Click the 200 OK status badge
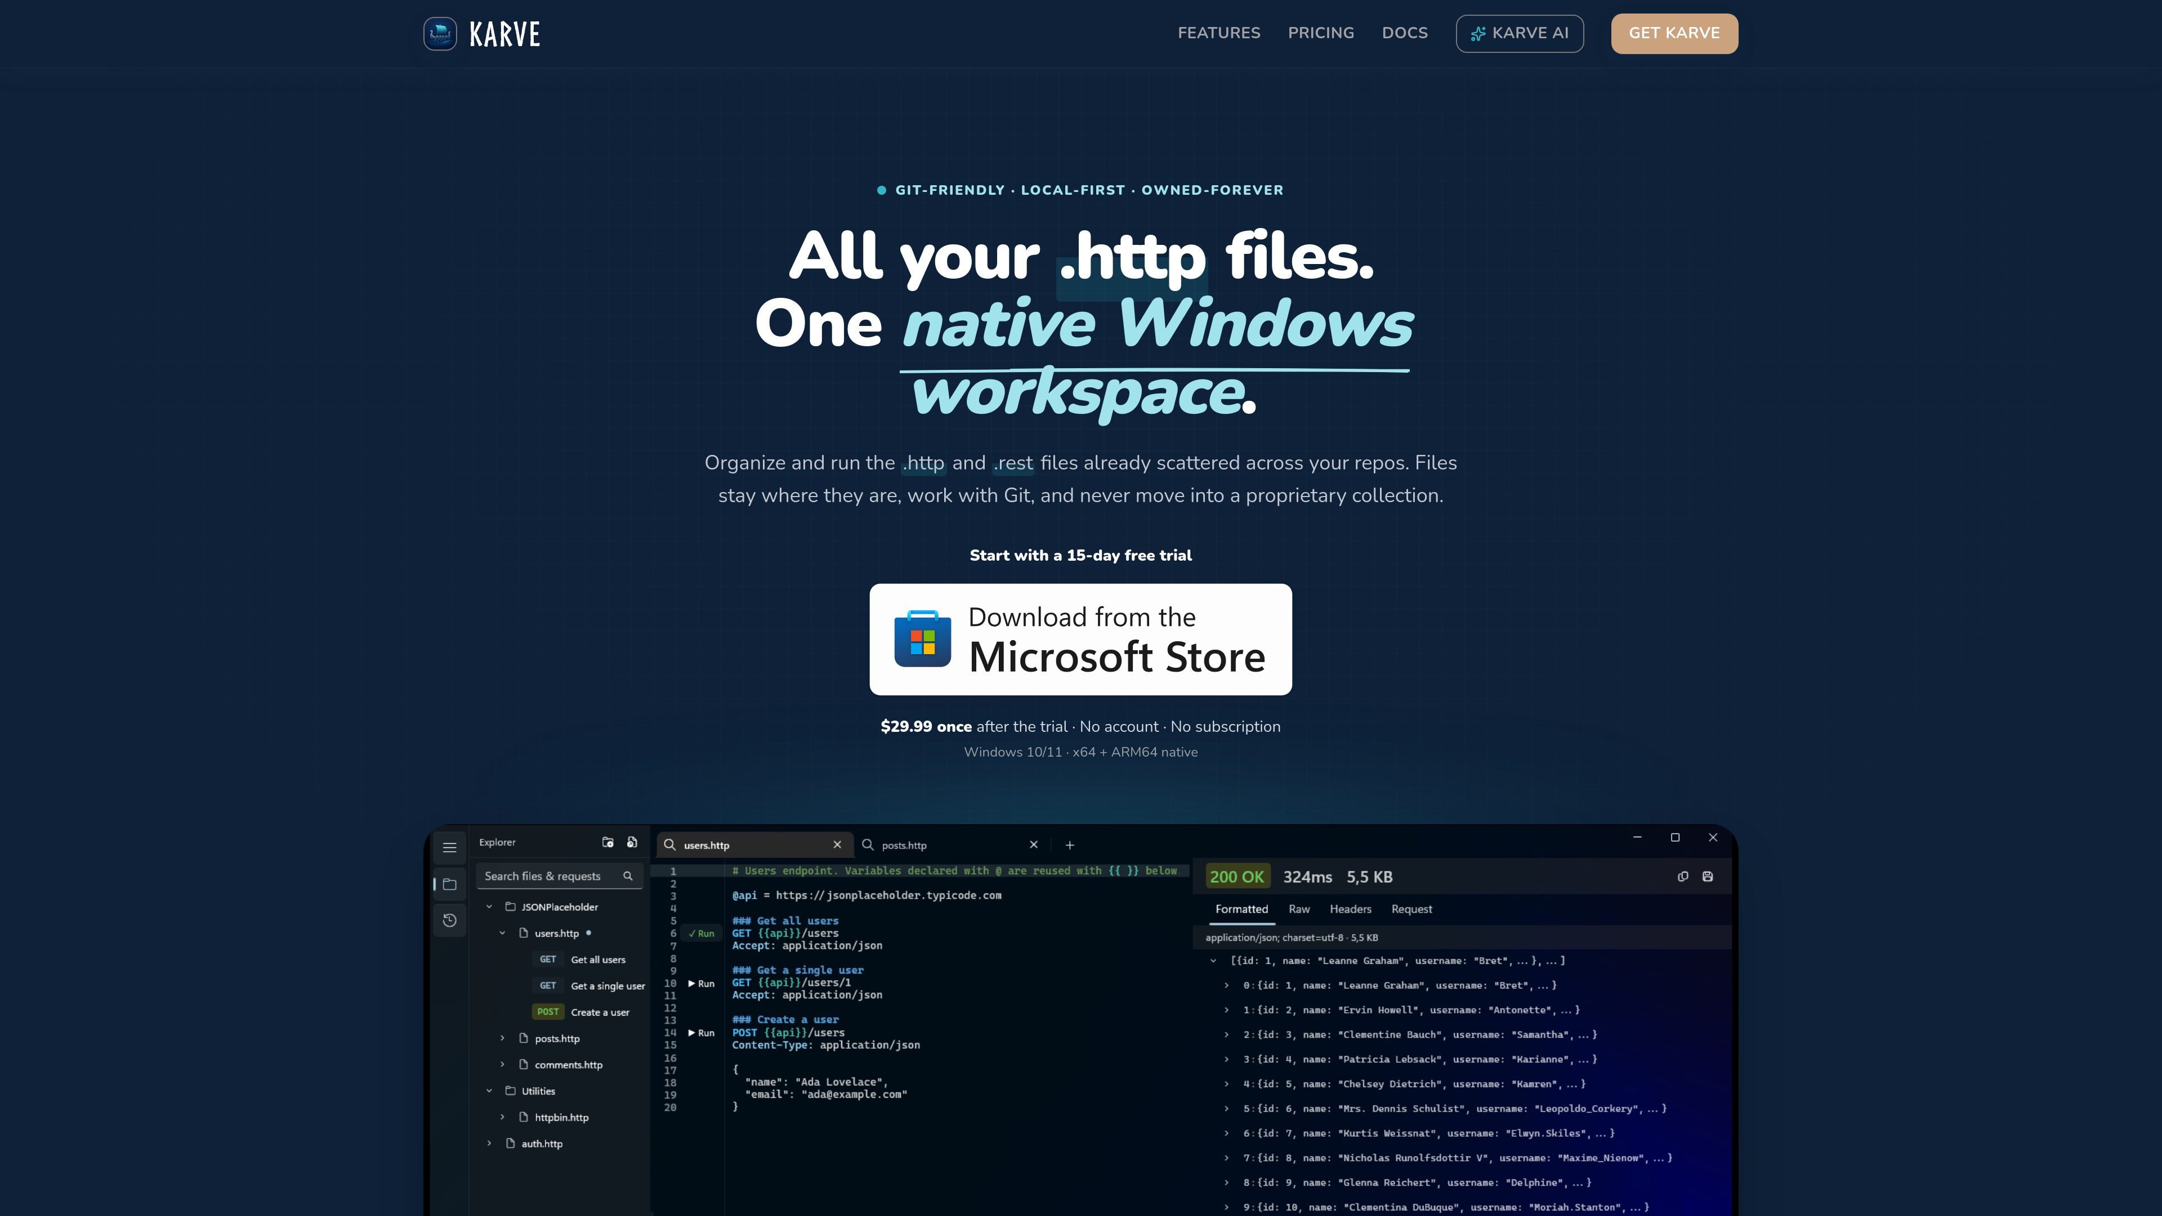This screenshot has height=1216, width=2162. [x=1237, y=877]
